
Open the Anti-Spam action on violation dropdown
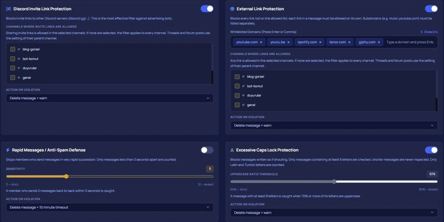pos(110,207)
